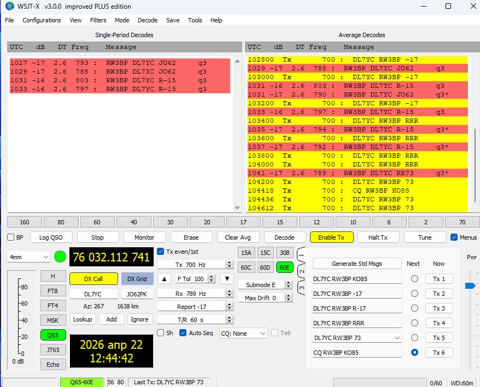Open the CQ: None dropdown
Screen dimensions: 480x387
(243, 333)
